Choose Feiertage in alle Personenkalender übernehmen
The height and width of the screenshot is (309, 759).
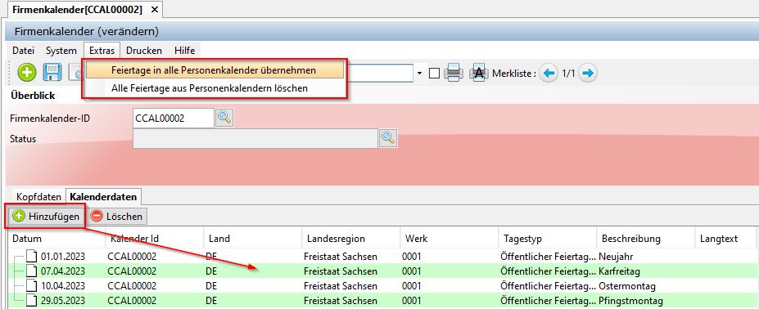click(215, 70)
